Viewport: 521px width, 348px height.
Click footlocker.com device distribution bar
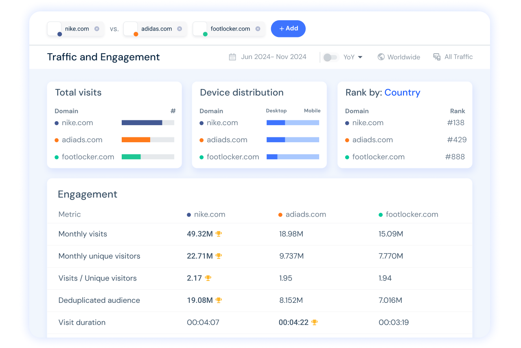coord(293,157)
